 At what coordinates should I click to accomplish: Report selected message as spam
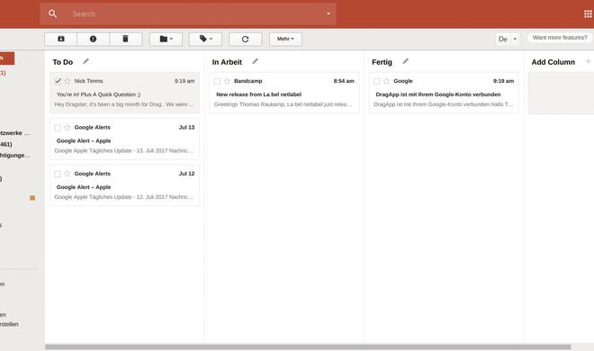pyautogui.click(x=94, y=39)
